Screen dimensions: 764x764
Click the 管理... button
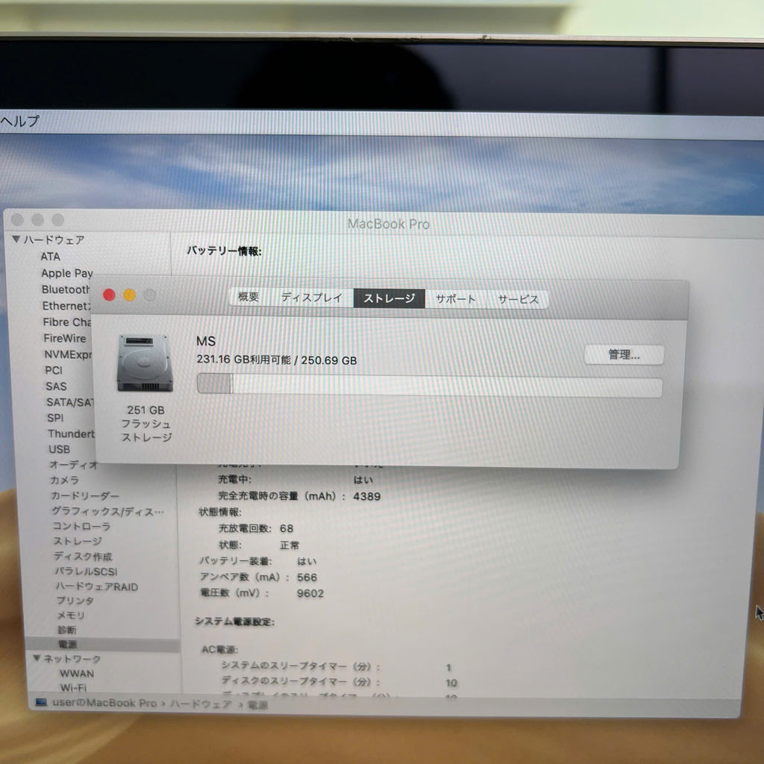click(624, 354)
